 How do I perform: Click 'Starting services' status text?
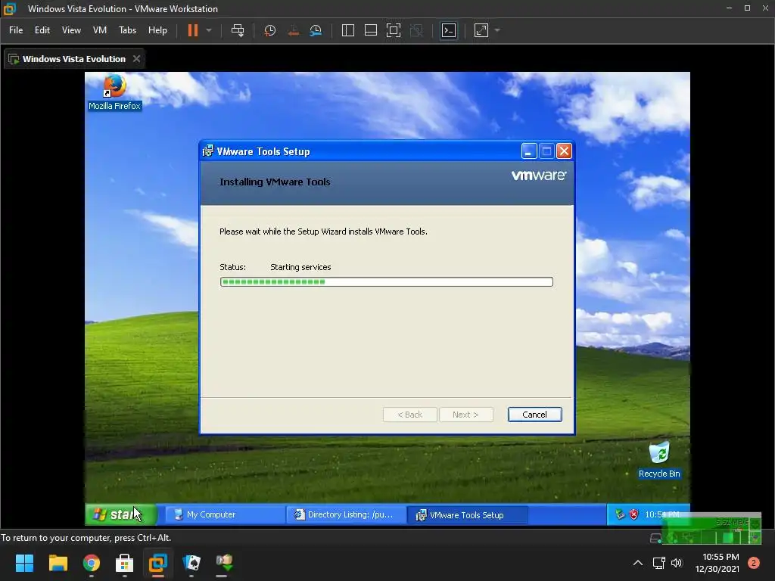(300, 267)
